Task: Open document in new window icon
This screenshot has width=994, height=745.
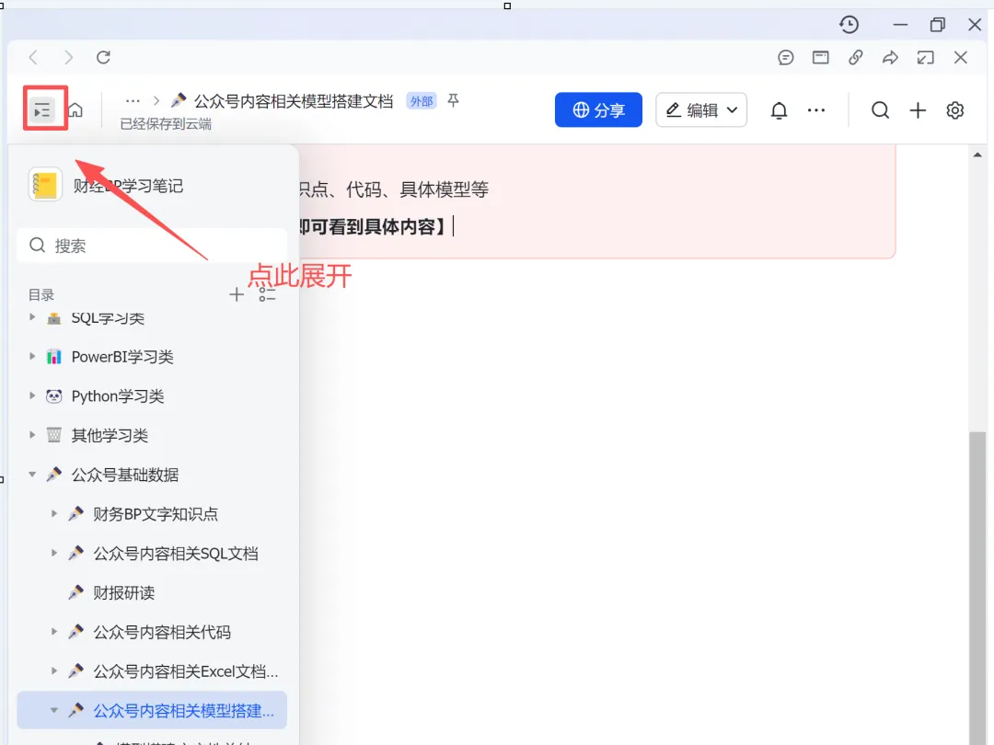Action: (x=926, y=58)
